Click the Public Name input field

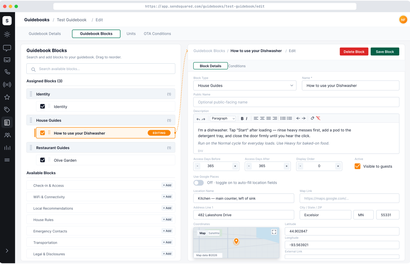click(296, 102)
